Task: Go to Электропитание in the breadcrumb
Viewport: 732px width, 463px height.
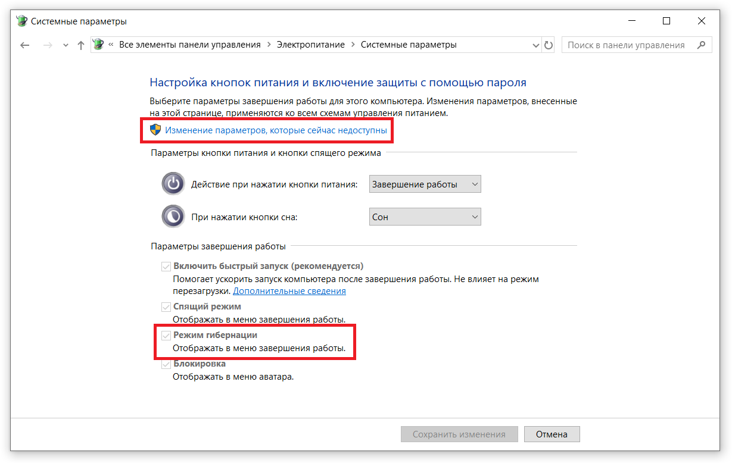Action: [310, 45]
